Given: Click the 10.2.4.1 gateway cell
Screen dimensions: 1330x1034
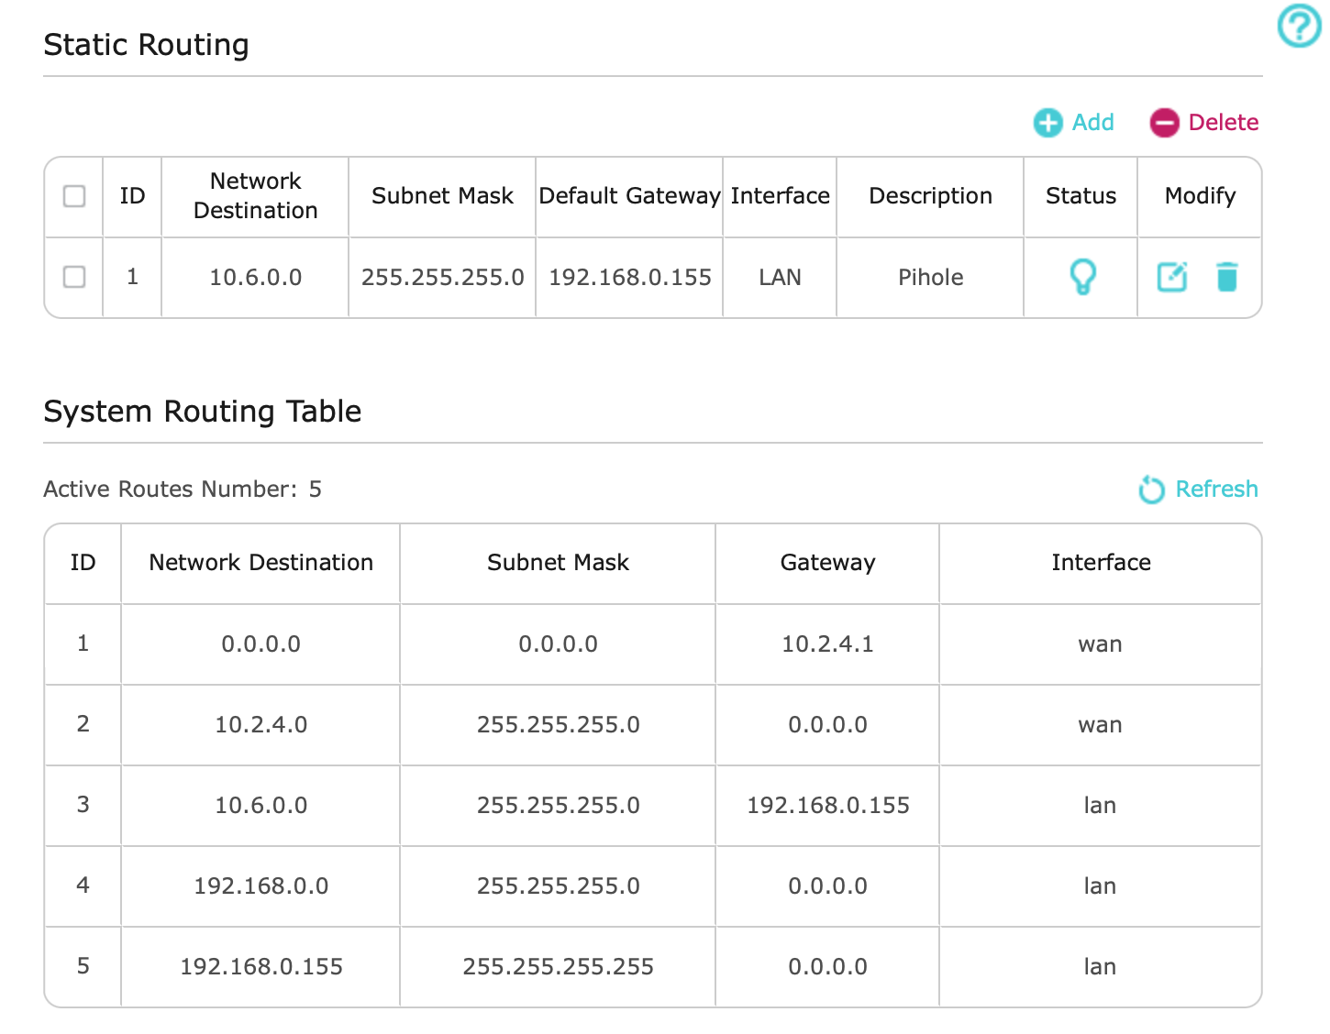Looking at the screenshot, I should pos(827,644).
